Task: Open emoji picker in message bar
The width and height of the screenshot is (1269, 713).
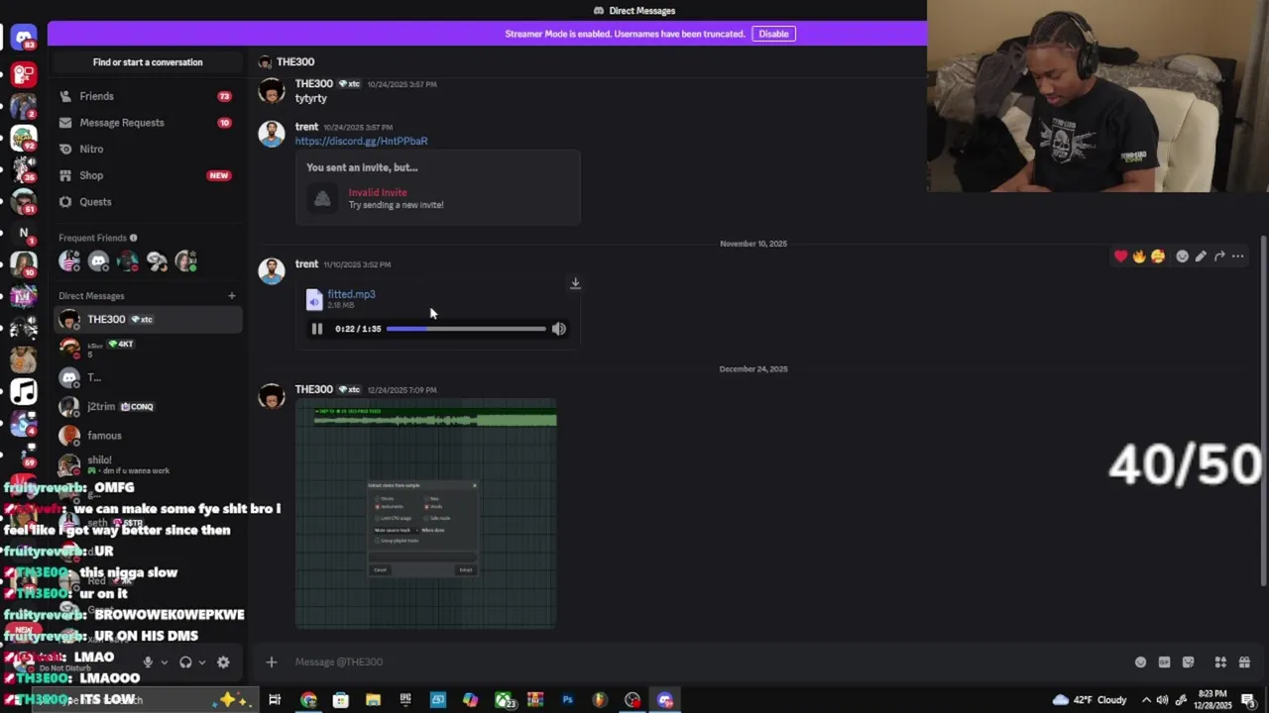Action: coord(1140,662)
